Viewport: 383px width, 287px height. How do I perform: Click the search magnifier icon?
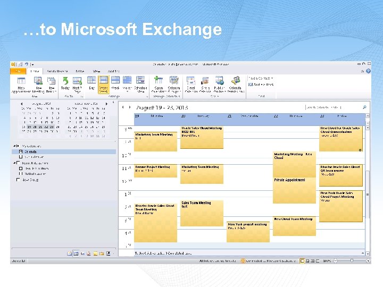tap(364, 107)
